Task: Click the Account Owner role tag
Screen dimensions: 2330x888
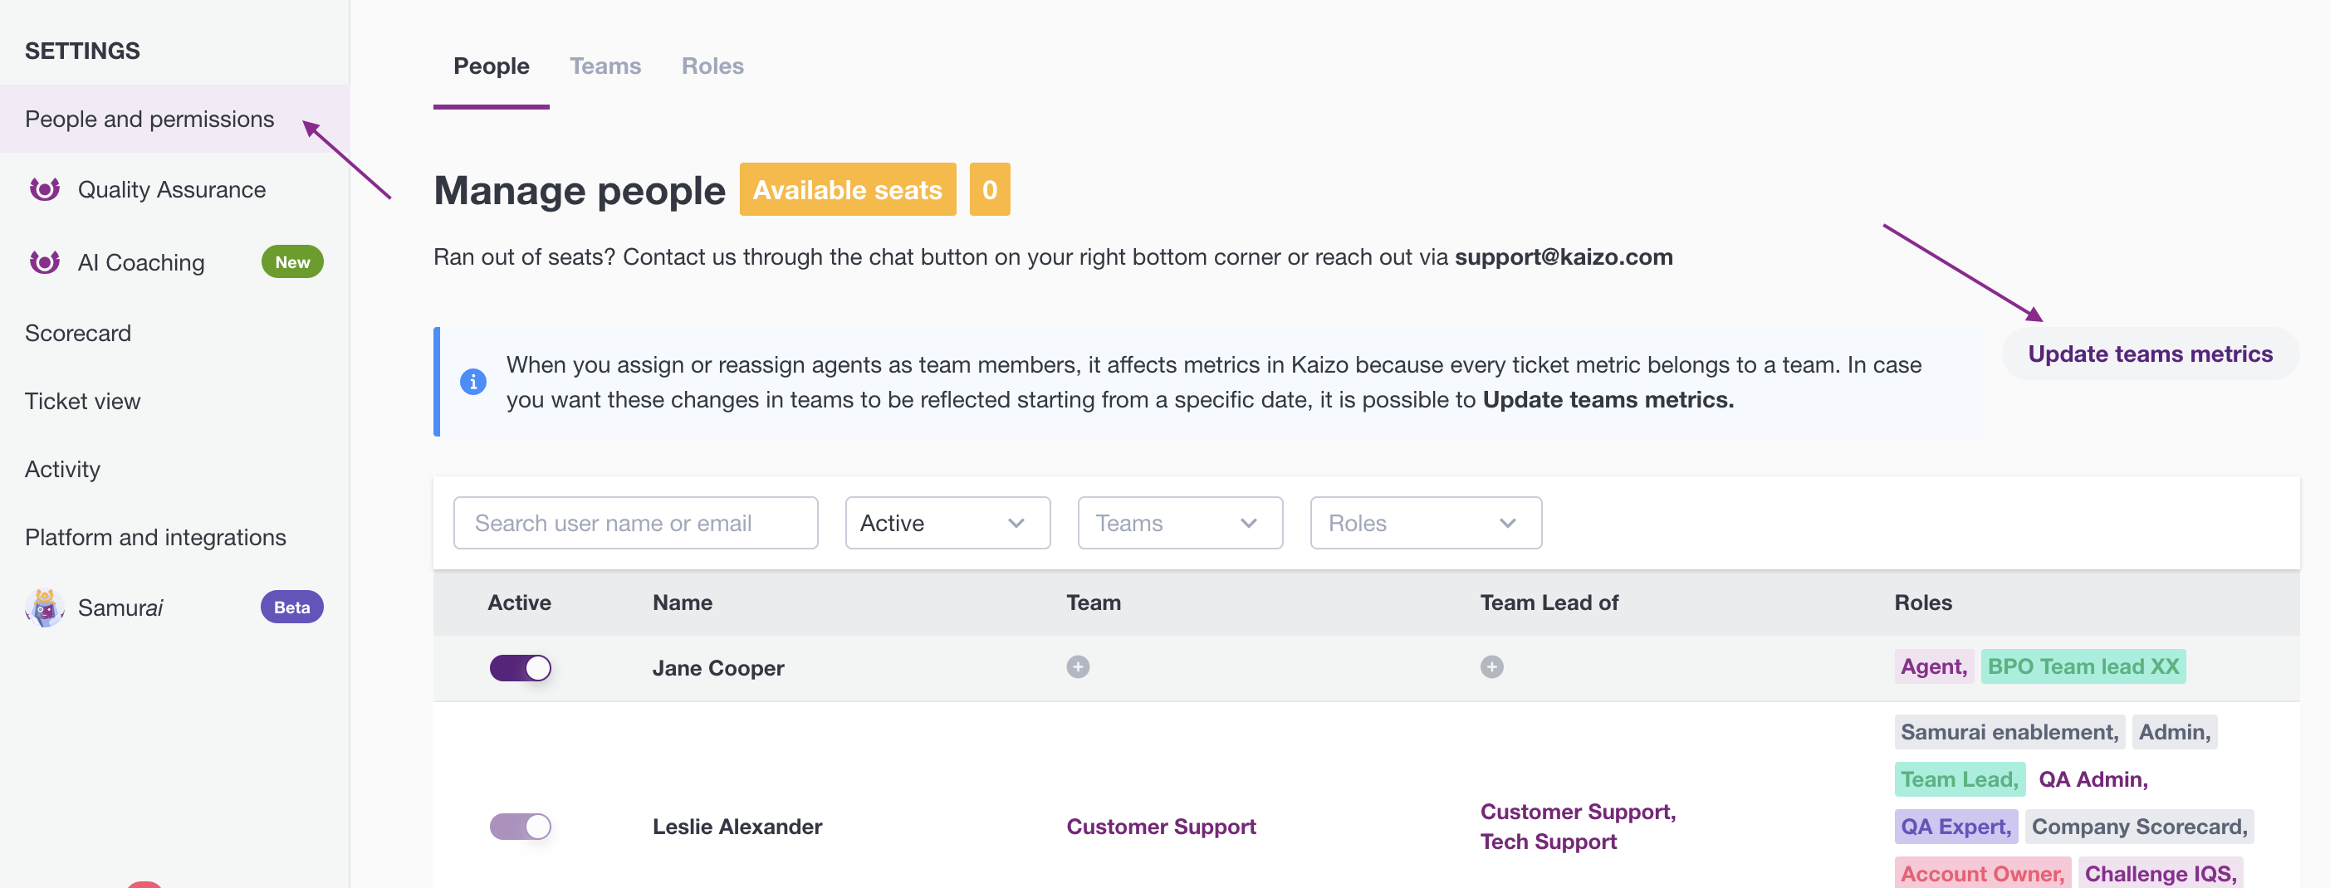Action: (1983, 872)
